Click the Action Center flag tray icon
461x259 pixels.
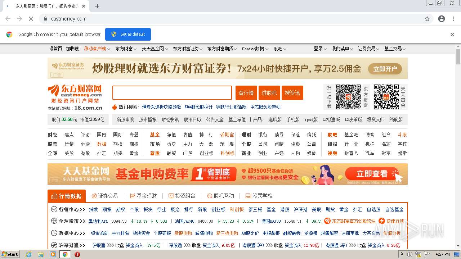[427, 254]
